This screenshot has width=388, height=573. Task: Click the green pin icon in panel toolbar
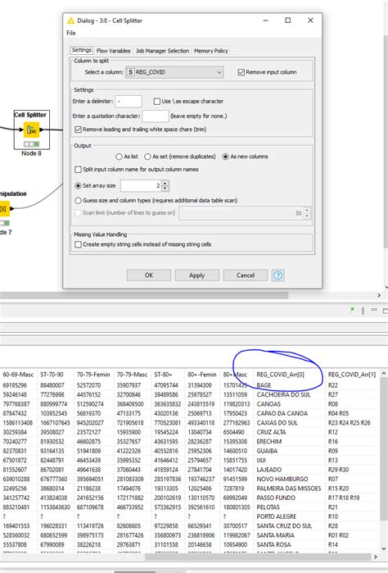351,310
